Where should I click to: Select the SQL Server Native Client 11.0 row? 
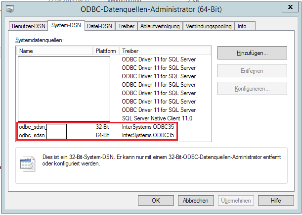114,118
